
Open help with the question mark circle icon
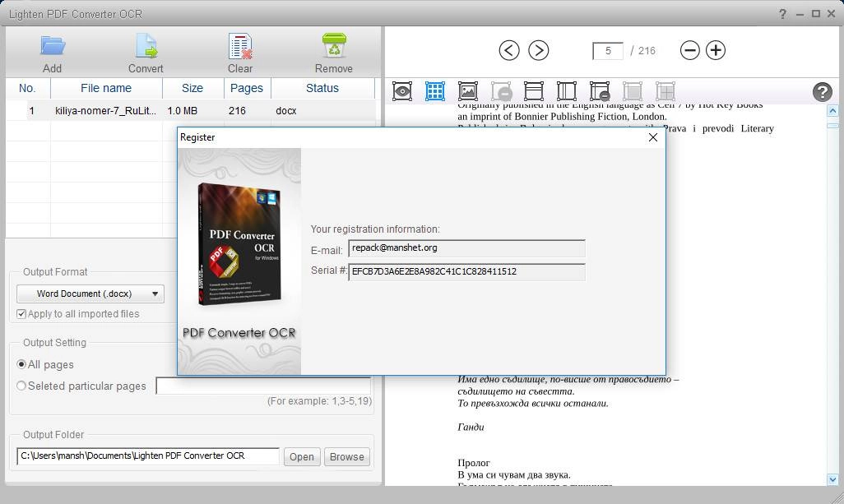[x=822, y=92]
